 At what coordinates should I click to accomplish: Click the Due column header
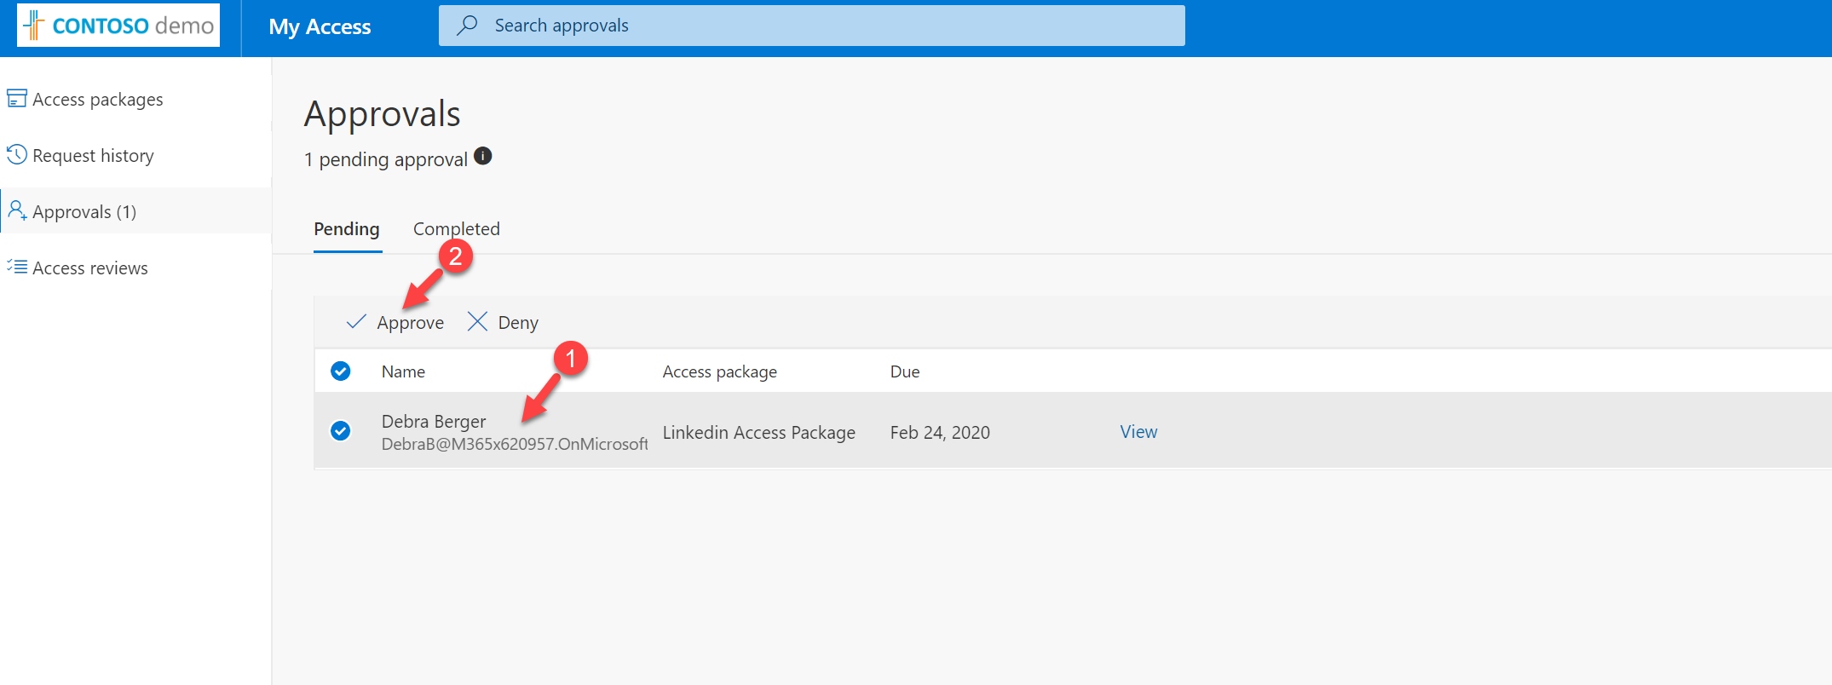pos(905,372)
